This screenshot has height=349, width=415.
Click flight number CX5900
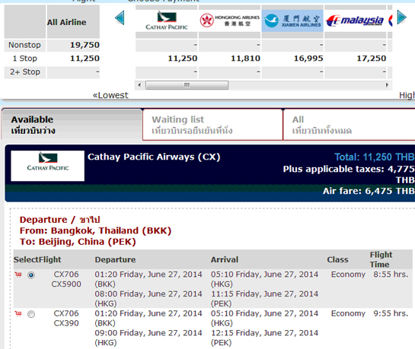pyautogui.click(x=66, y=284)
